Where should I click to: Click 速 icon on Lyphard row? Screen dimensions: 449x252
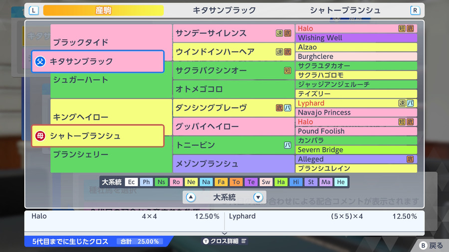click(402, 103)
